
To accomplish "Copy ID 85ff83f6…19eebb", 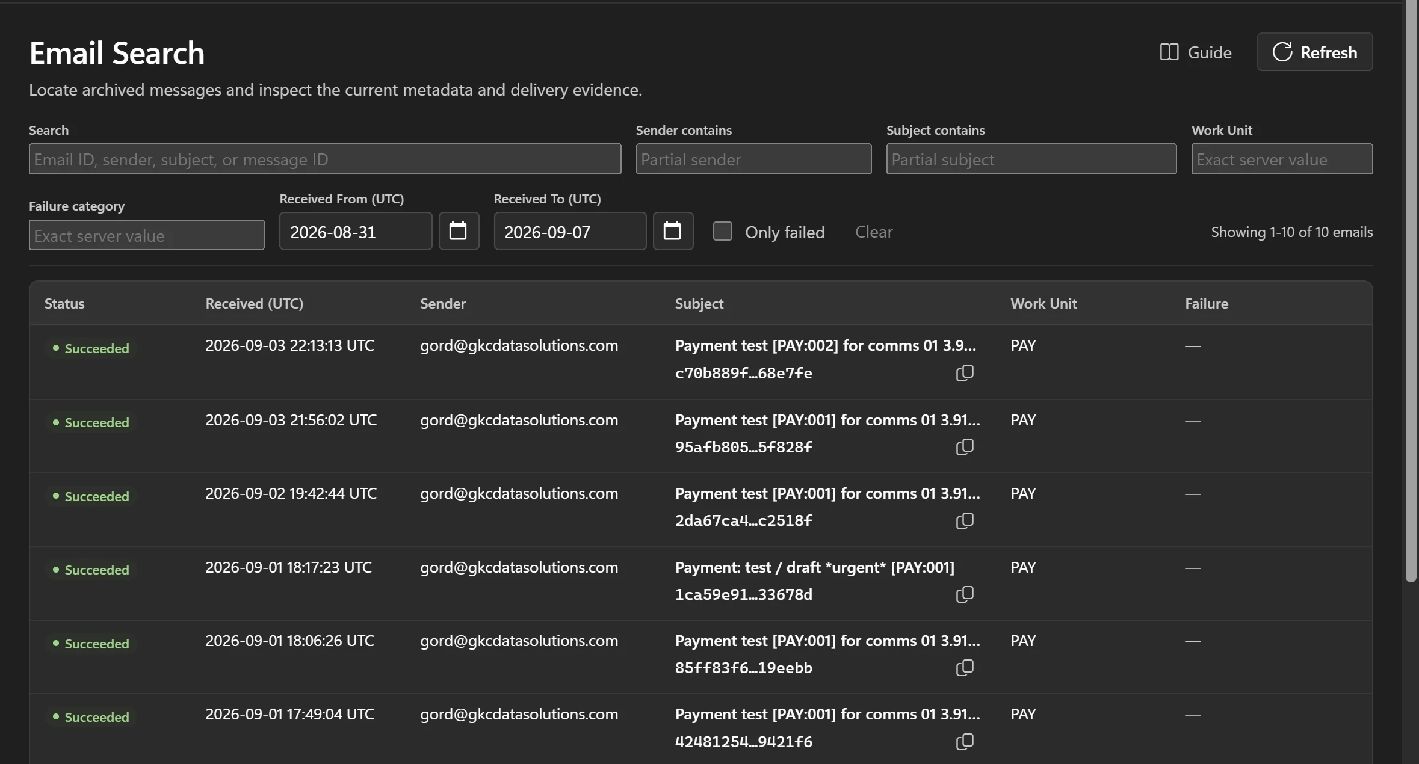I will click(965, 668).
